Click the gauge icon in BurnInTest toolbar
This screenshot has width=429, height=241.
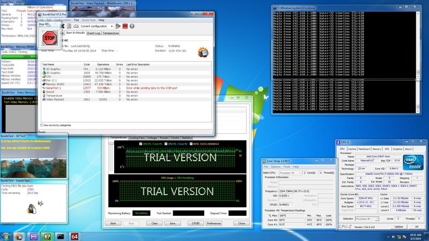tap(76, 26)
